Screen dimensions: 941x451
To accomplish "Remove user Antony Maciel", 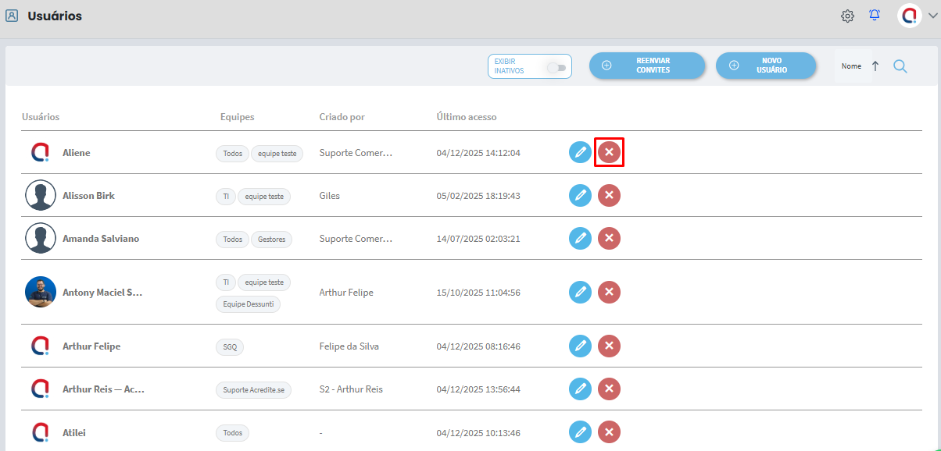I will pos(609,292).
